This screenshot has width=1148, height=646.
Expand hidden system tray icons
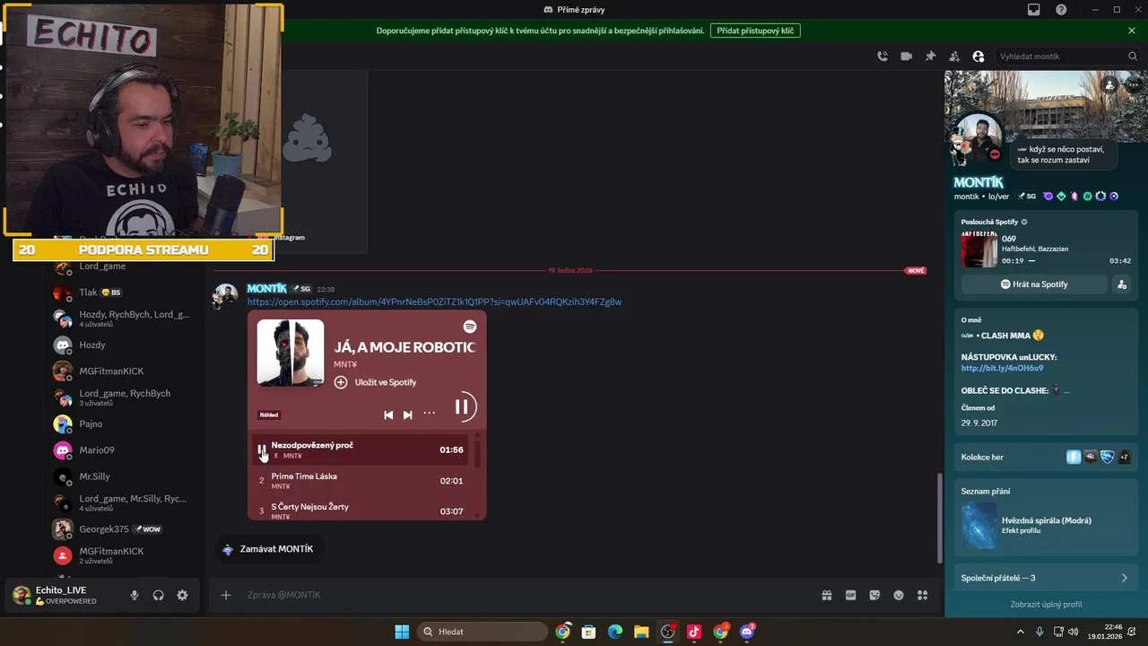(x=1022, y=632)
